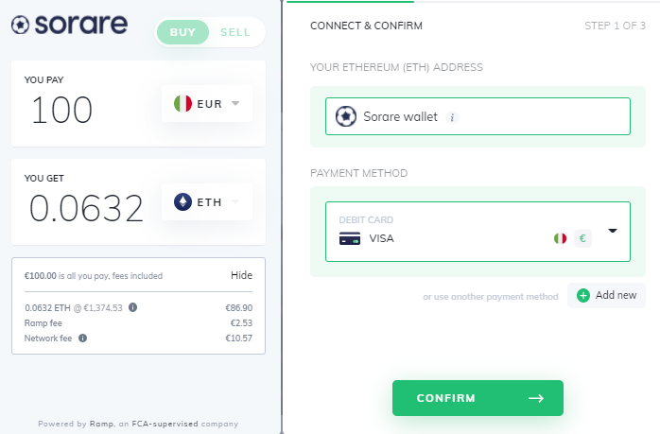Image resolution: width=660 pixels, height=434 pixels.
Task: Click the green step progress bar at top
Action: click(350, 2)
